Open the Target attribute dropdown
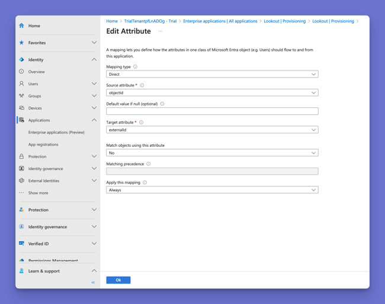385x304 pixels. click(212, 130)
